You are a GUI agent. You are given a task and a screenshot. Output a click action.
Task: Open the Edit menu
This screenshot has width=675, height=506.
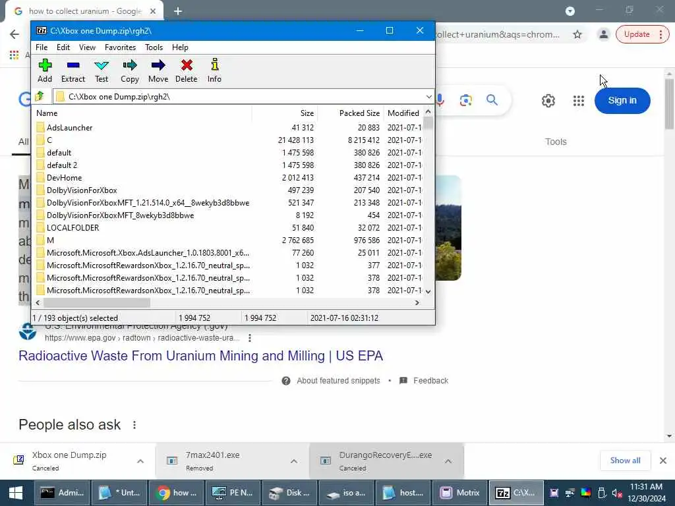[x=63, y=47]
